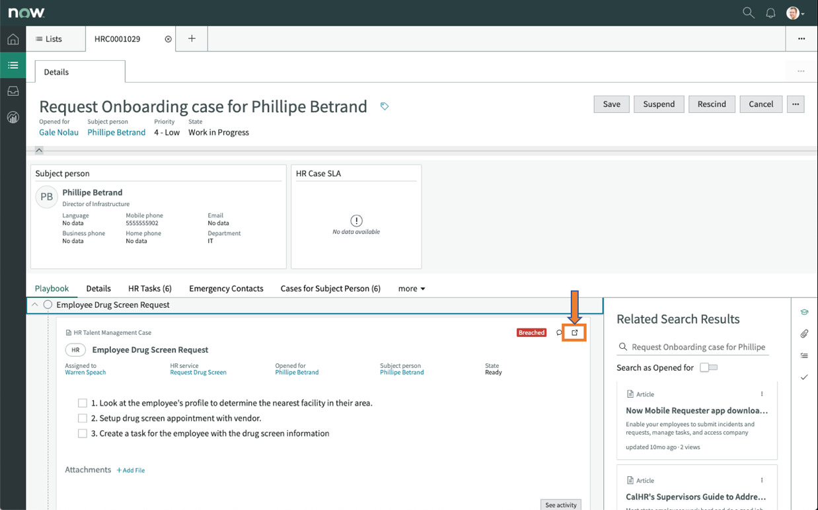Go to the Home icon in sidebar
The width and height of the screenshot is (818, 510).
click(x=13, y=39)
